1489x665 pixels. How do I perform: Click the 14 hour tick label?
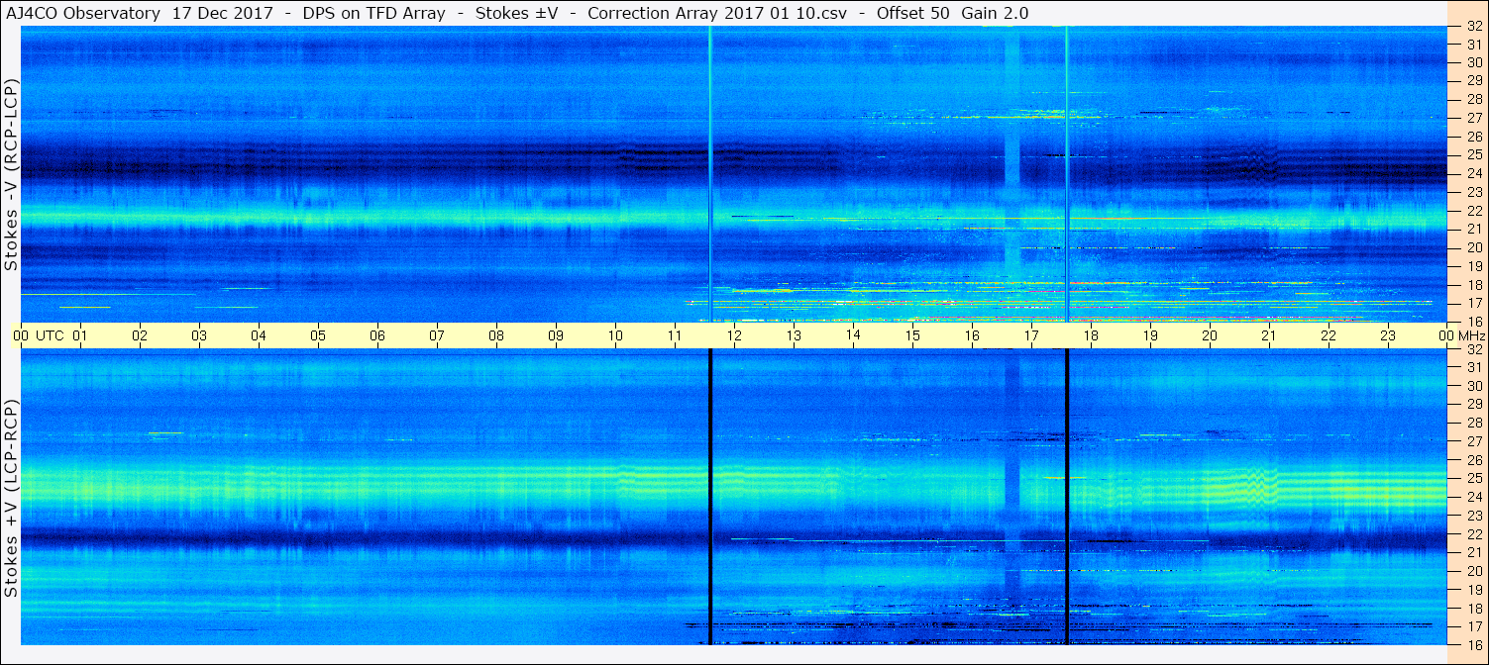853,336
